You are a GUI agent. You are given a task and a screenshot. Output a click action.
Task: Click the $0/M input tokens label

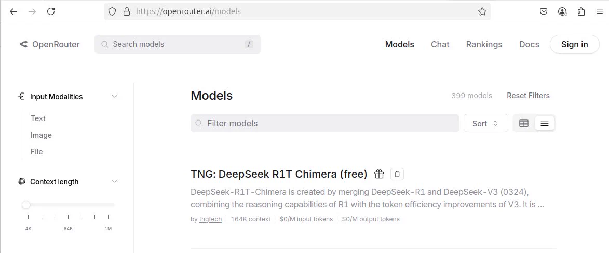click(306, 219)
